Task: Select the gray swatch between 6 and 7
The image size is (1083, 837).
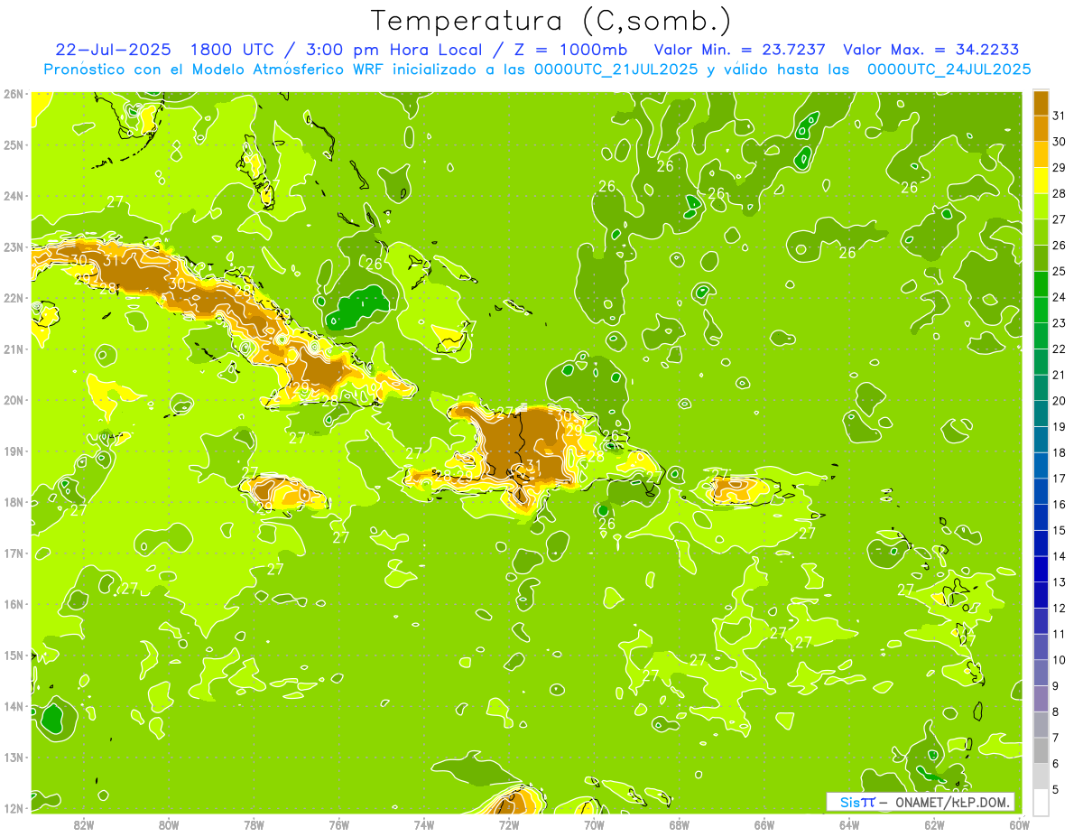Action: [x=1041, y=750]
